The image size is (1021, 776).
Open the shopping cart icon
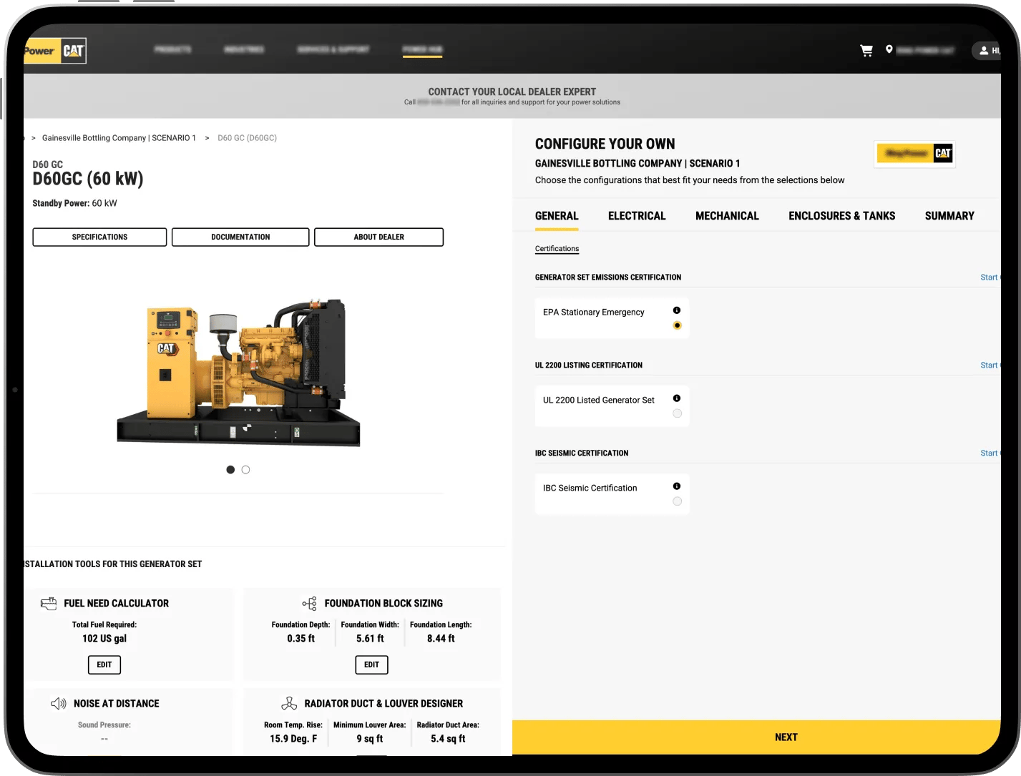866,50
